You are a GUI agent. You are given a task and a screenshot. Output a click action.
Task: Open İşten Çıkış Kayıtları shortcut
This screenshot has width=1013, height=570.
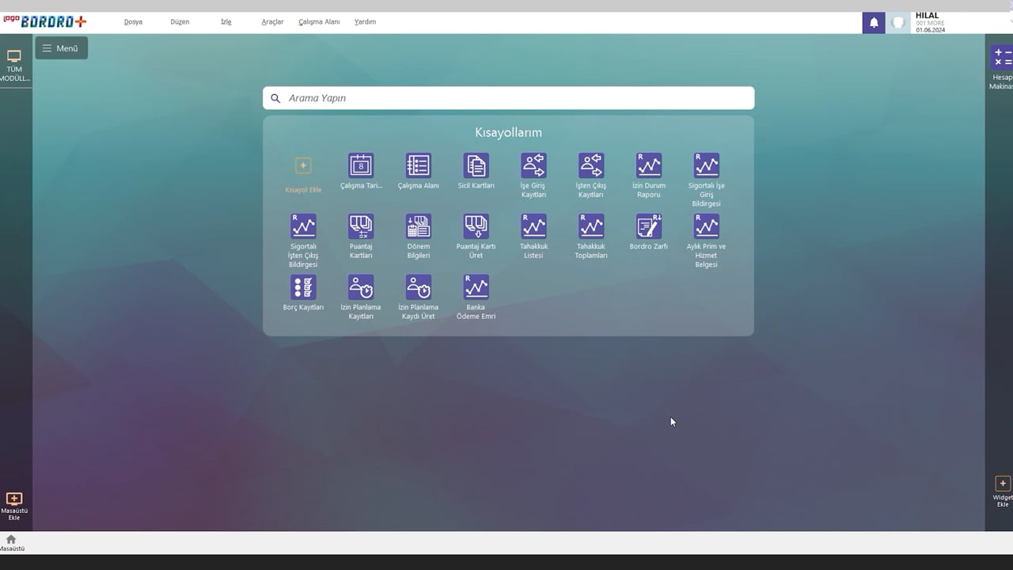click(x=591, y=175)
